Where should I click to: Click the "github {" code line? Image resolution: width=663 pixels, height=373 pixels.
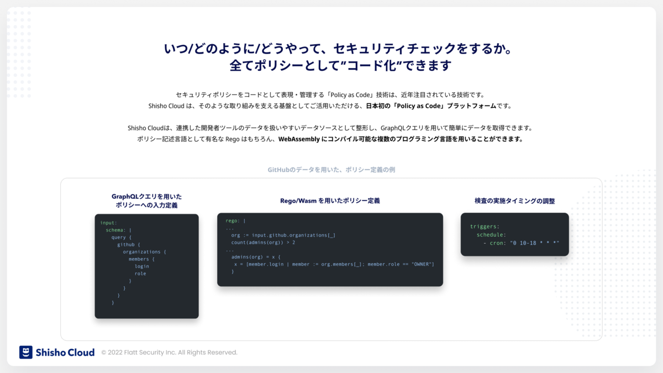click(129, 244)
